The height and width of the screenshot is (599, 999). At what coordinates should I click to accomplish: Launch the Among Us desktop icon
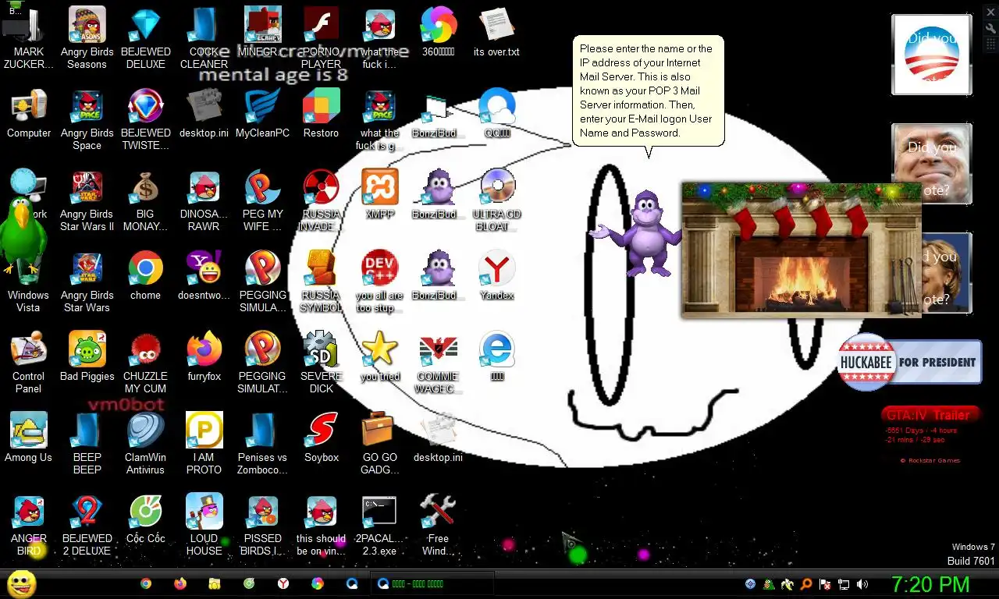click(29, 437)
